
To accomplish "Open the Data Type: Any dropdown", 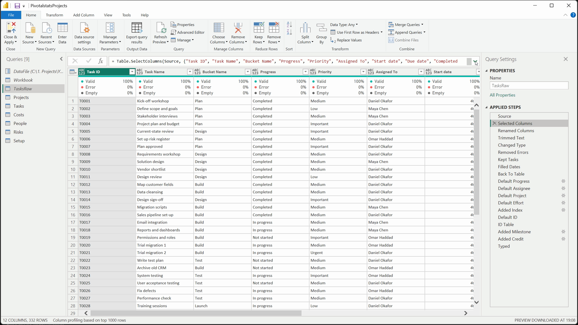I will click(x=344, y=25).
